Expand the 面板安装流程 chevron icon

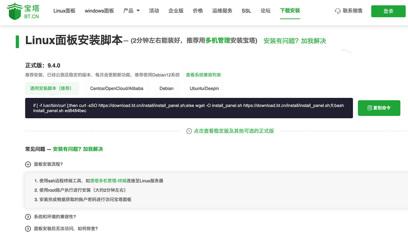tap(28, 164)
